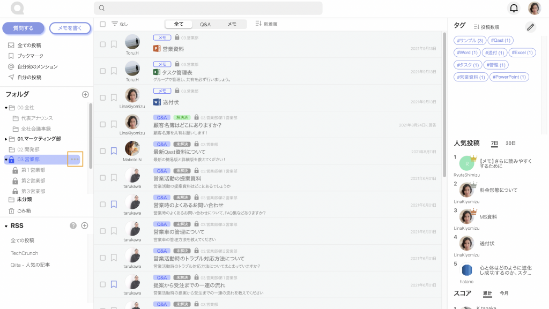Open the user profile avatar at top right
This screenshot has height=309, width=549.
pos(535,8)
